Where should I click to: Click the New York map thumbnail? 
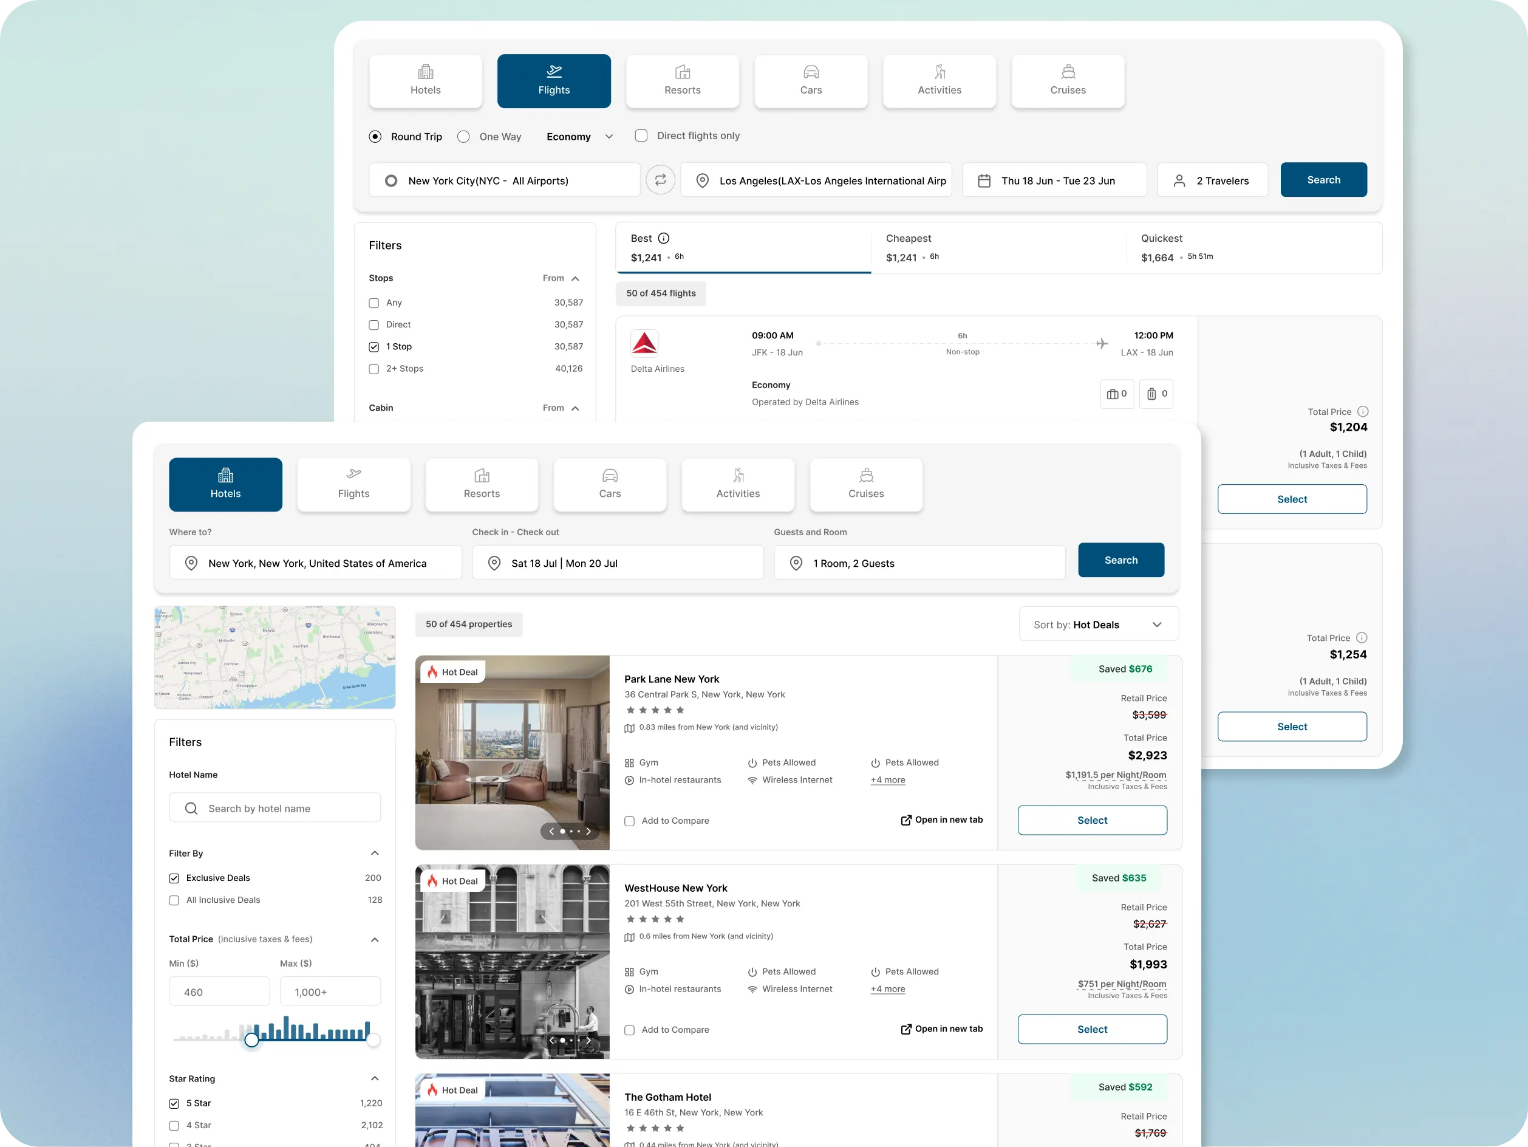tap(275, 658)
